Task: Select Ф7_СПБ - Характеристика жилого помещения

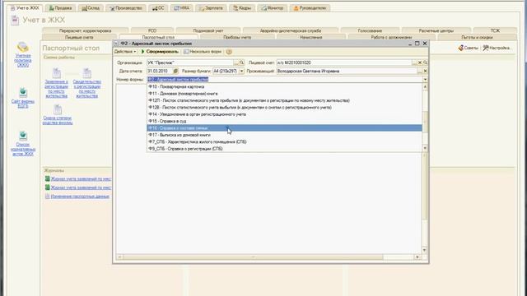Action: (284, 141)
